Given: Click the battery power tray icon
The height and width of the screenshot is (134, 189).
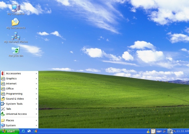Looking at the screenshot, I should 170,131.
